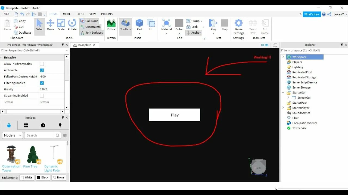Open the Material picker
This screenshot has height=195, width=348.
click(166, 25)
